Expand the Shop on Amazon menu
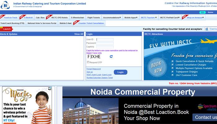Image resolution: width=217 pixels, height=124 pixels. pos(195,18)
